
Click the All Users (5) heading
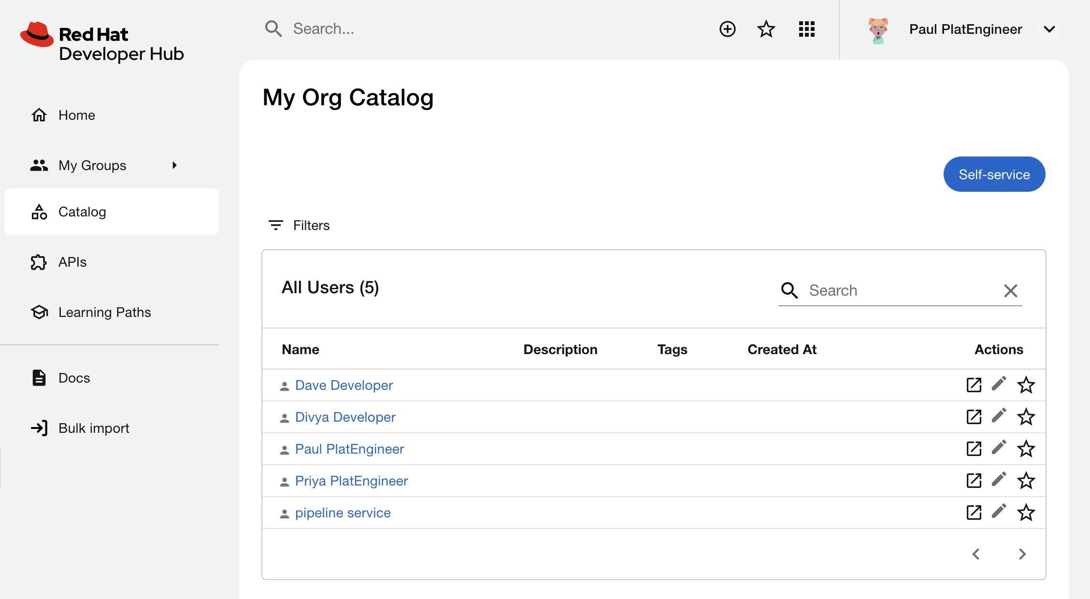[330, 287]
